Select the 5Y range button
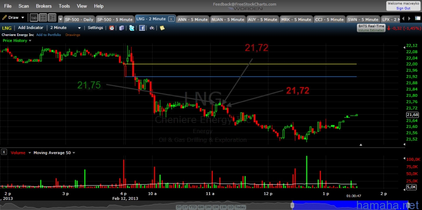This screenshot has width=422, height=210. tap(179, 207)
